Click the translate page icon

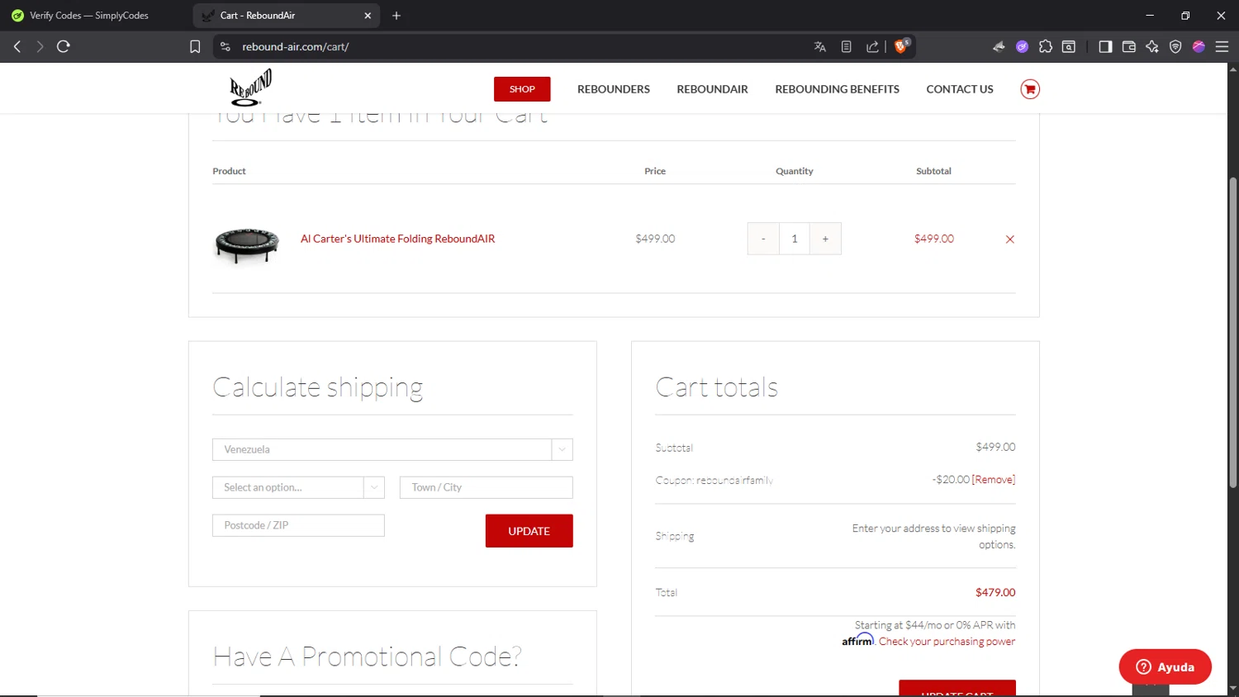coord(820,47)
